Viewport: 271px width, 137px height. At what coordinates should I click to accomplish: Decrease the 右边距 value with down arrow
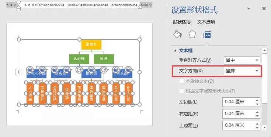coord(257,116)
